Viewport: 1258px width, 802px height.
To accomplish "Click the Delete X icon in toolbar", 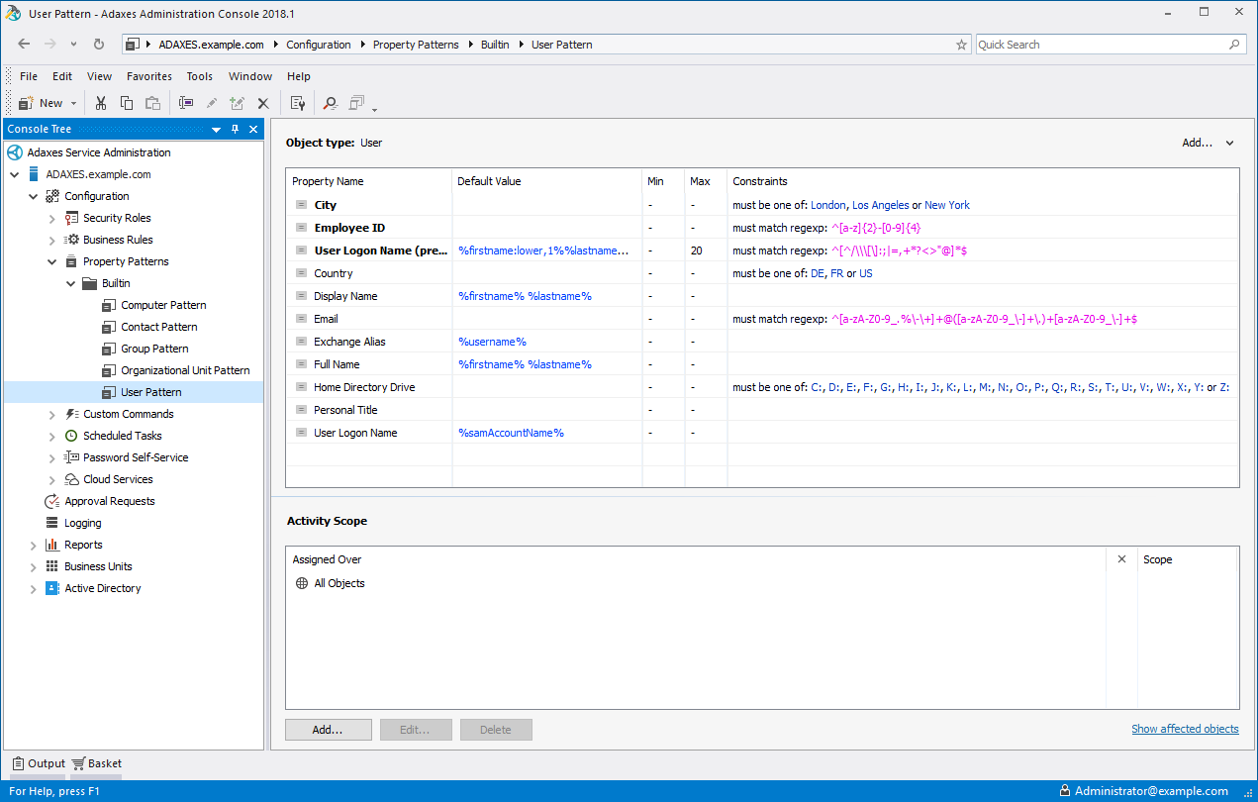I will point(263,103).
